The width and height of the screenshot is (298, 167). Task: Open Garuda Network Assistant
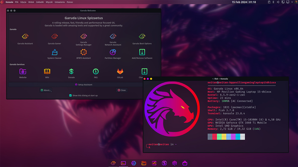click(x=113, y=39)
